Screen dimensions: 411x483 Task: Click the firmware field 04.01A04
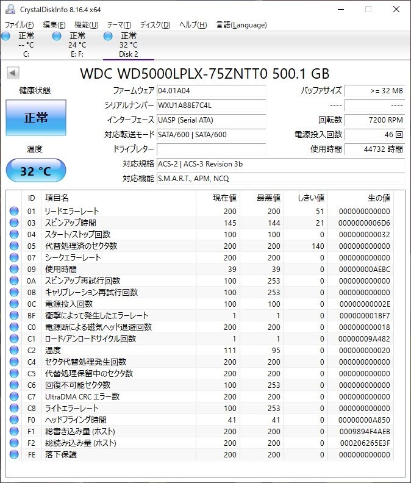[212, 91]
